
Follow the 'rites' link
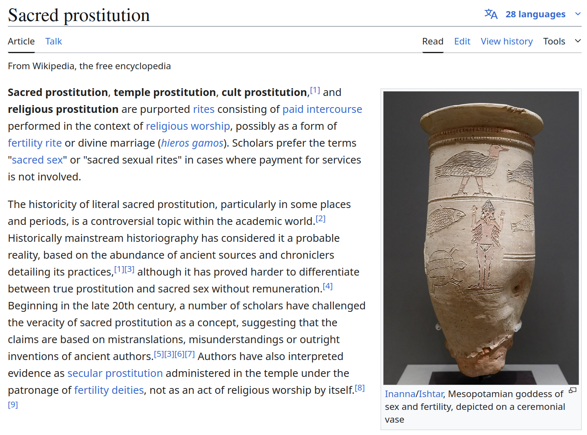click(204, 109)
